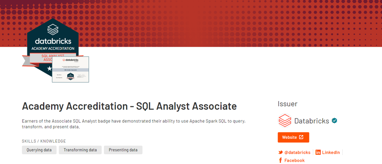Image resolution: width=382 pixels, height=164 pixels.
Task: Open the Databricks issuer name link
Action: pyautogui.click(x=311, y=121)
